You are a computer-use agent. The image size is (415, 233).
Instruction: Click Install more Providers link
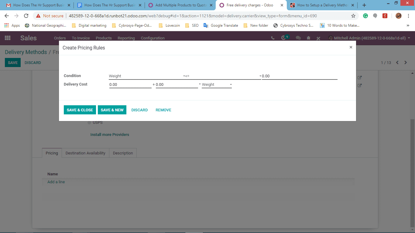[x=110, y=134]
